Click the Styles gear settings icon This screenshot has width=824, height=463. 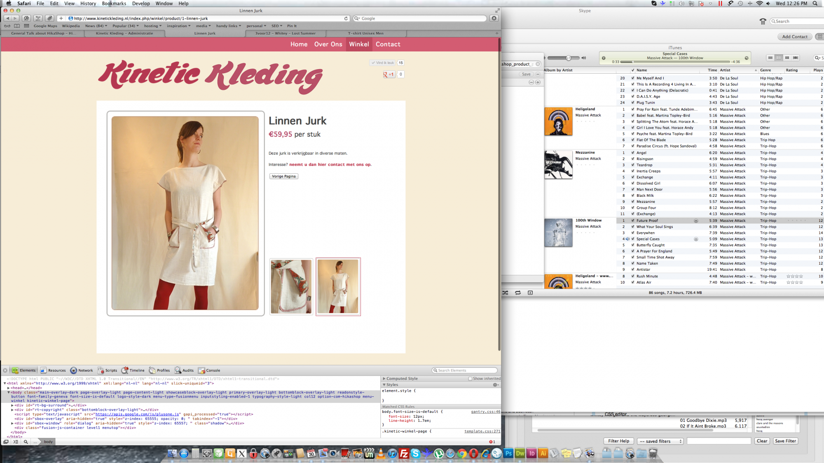[x=495, y=385]
